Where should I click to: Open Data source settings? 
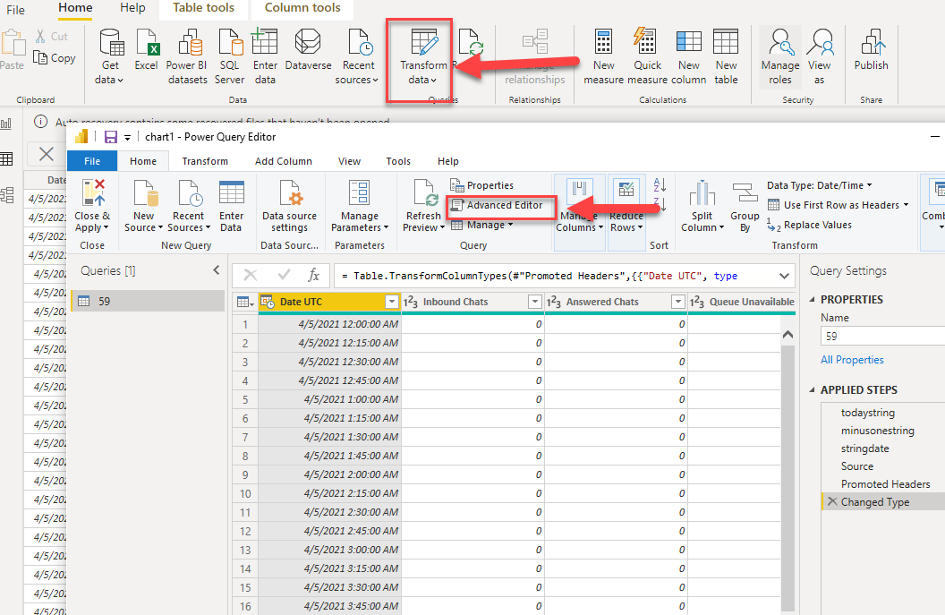(x=289, y=206)
